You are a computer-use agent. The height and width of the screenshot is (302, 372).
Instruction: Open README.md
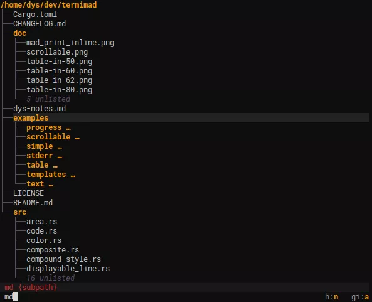click(x=33, y=203)
